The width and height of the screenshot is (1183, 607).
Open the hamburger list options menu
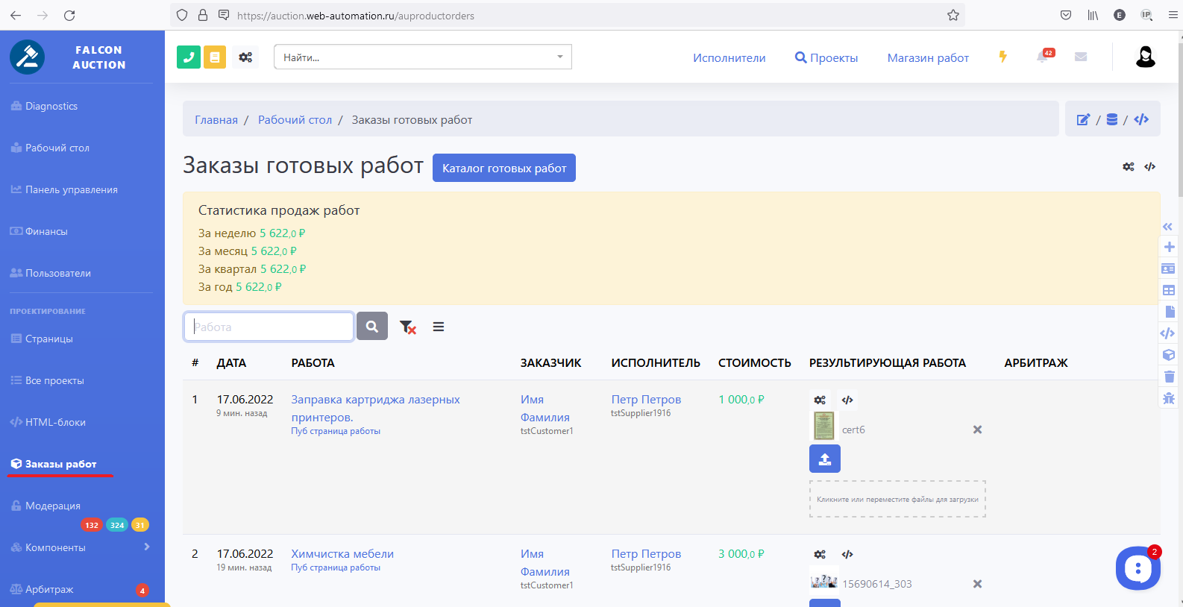point(439,327)
